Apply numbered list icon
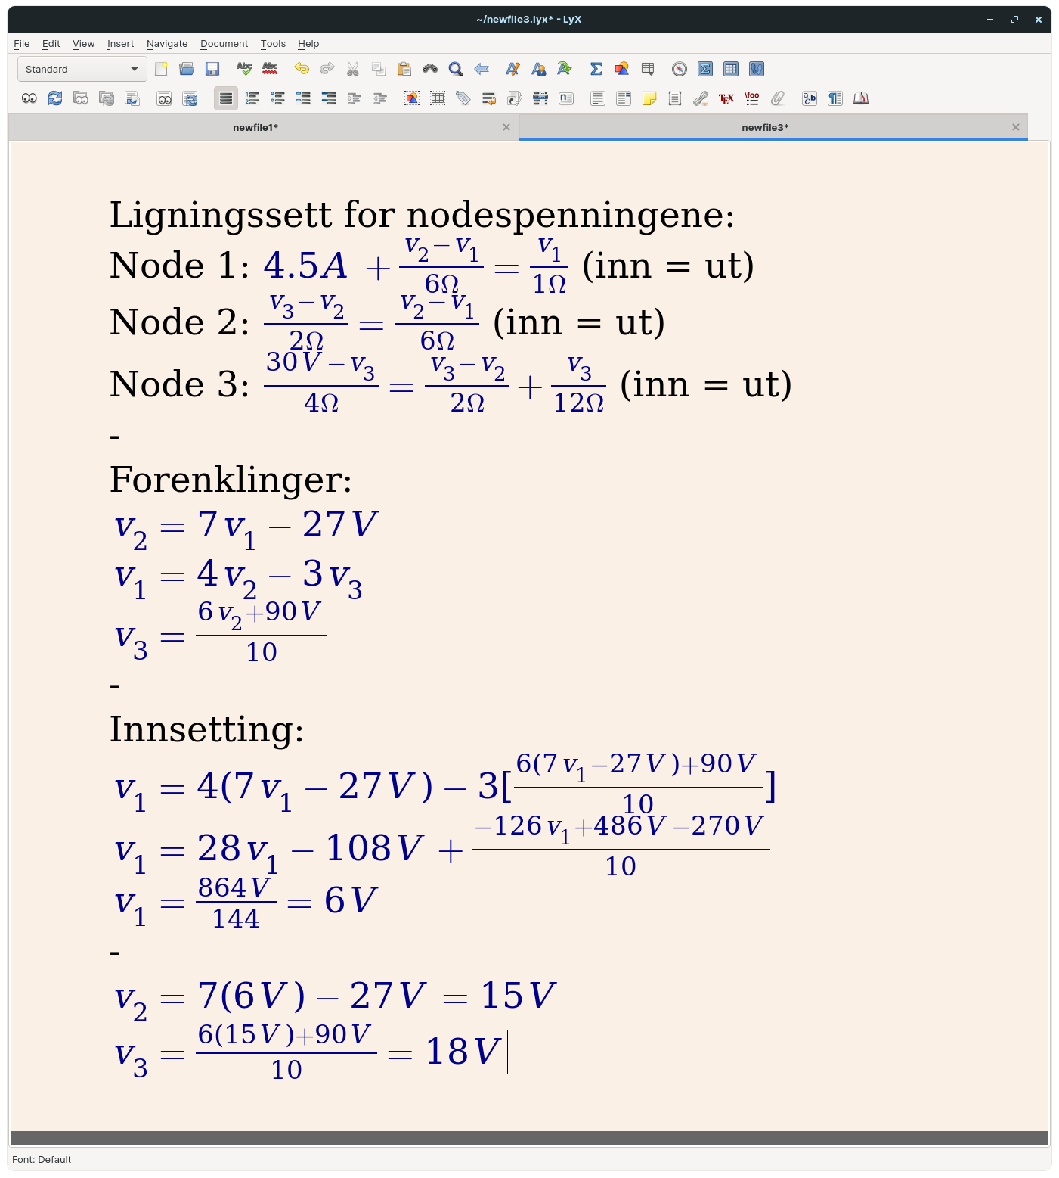 (252, 98)
